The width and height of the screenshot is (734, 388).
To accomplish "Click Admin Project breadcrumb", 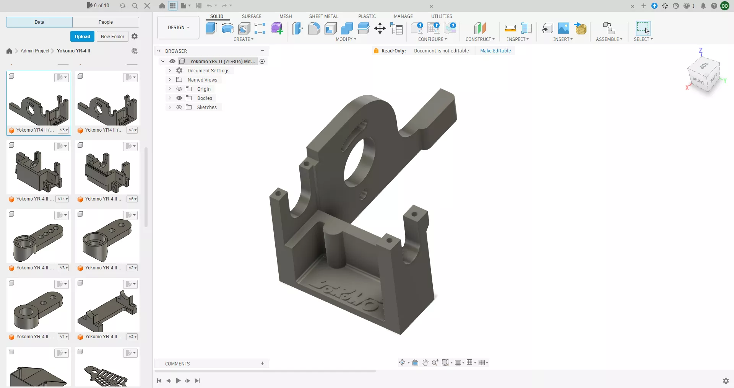I will pos(35,51).
